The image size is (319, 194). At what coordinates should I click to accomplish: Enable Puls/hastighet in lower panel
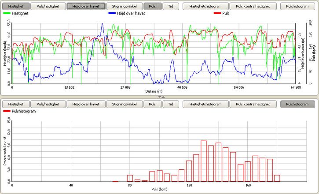tap(48, 104)
